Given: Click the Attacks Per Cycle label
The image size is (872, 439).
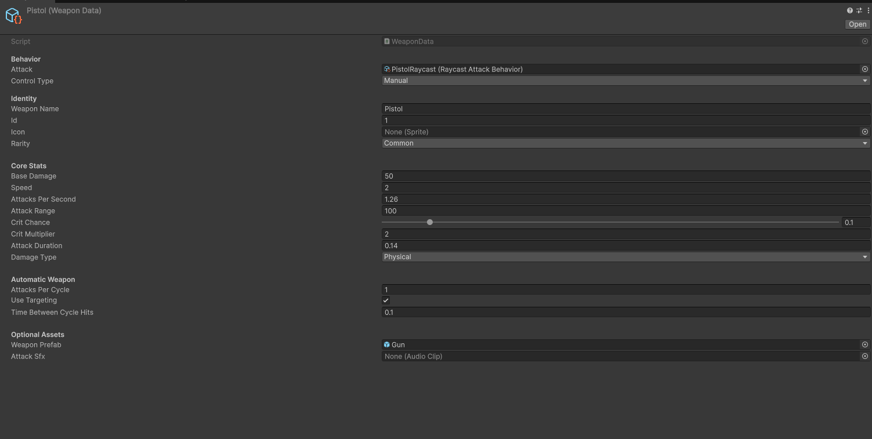Looking at the screenshot, I should (x=40, y=289).
